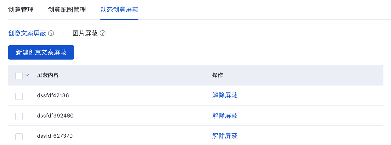
Task: Check the dssfdf627370 row checkbox
Action: [x=19, y=137]
